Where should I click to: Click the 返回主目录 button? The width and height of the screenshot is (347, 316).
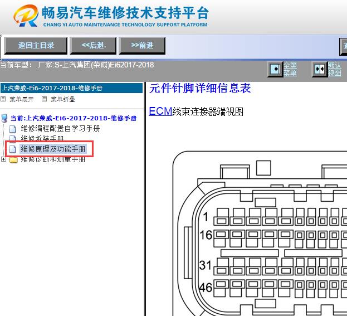(36, 46)
